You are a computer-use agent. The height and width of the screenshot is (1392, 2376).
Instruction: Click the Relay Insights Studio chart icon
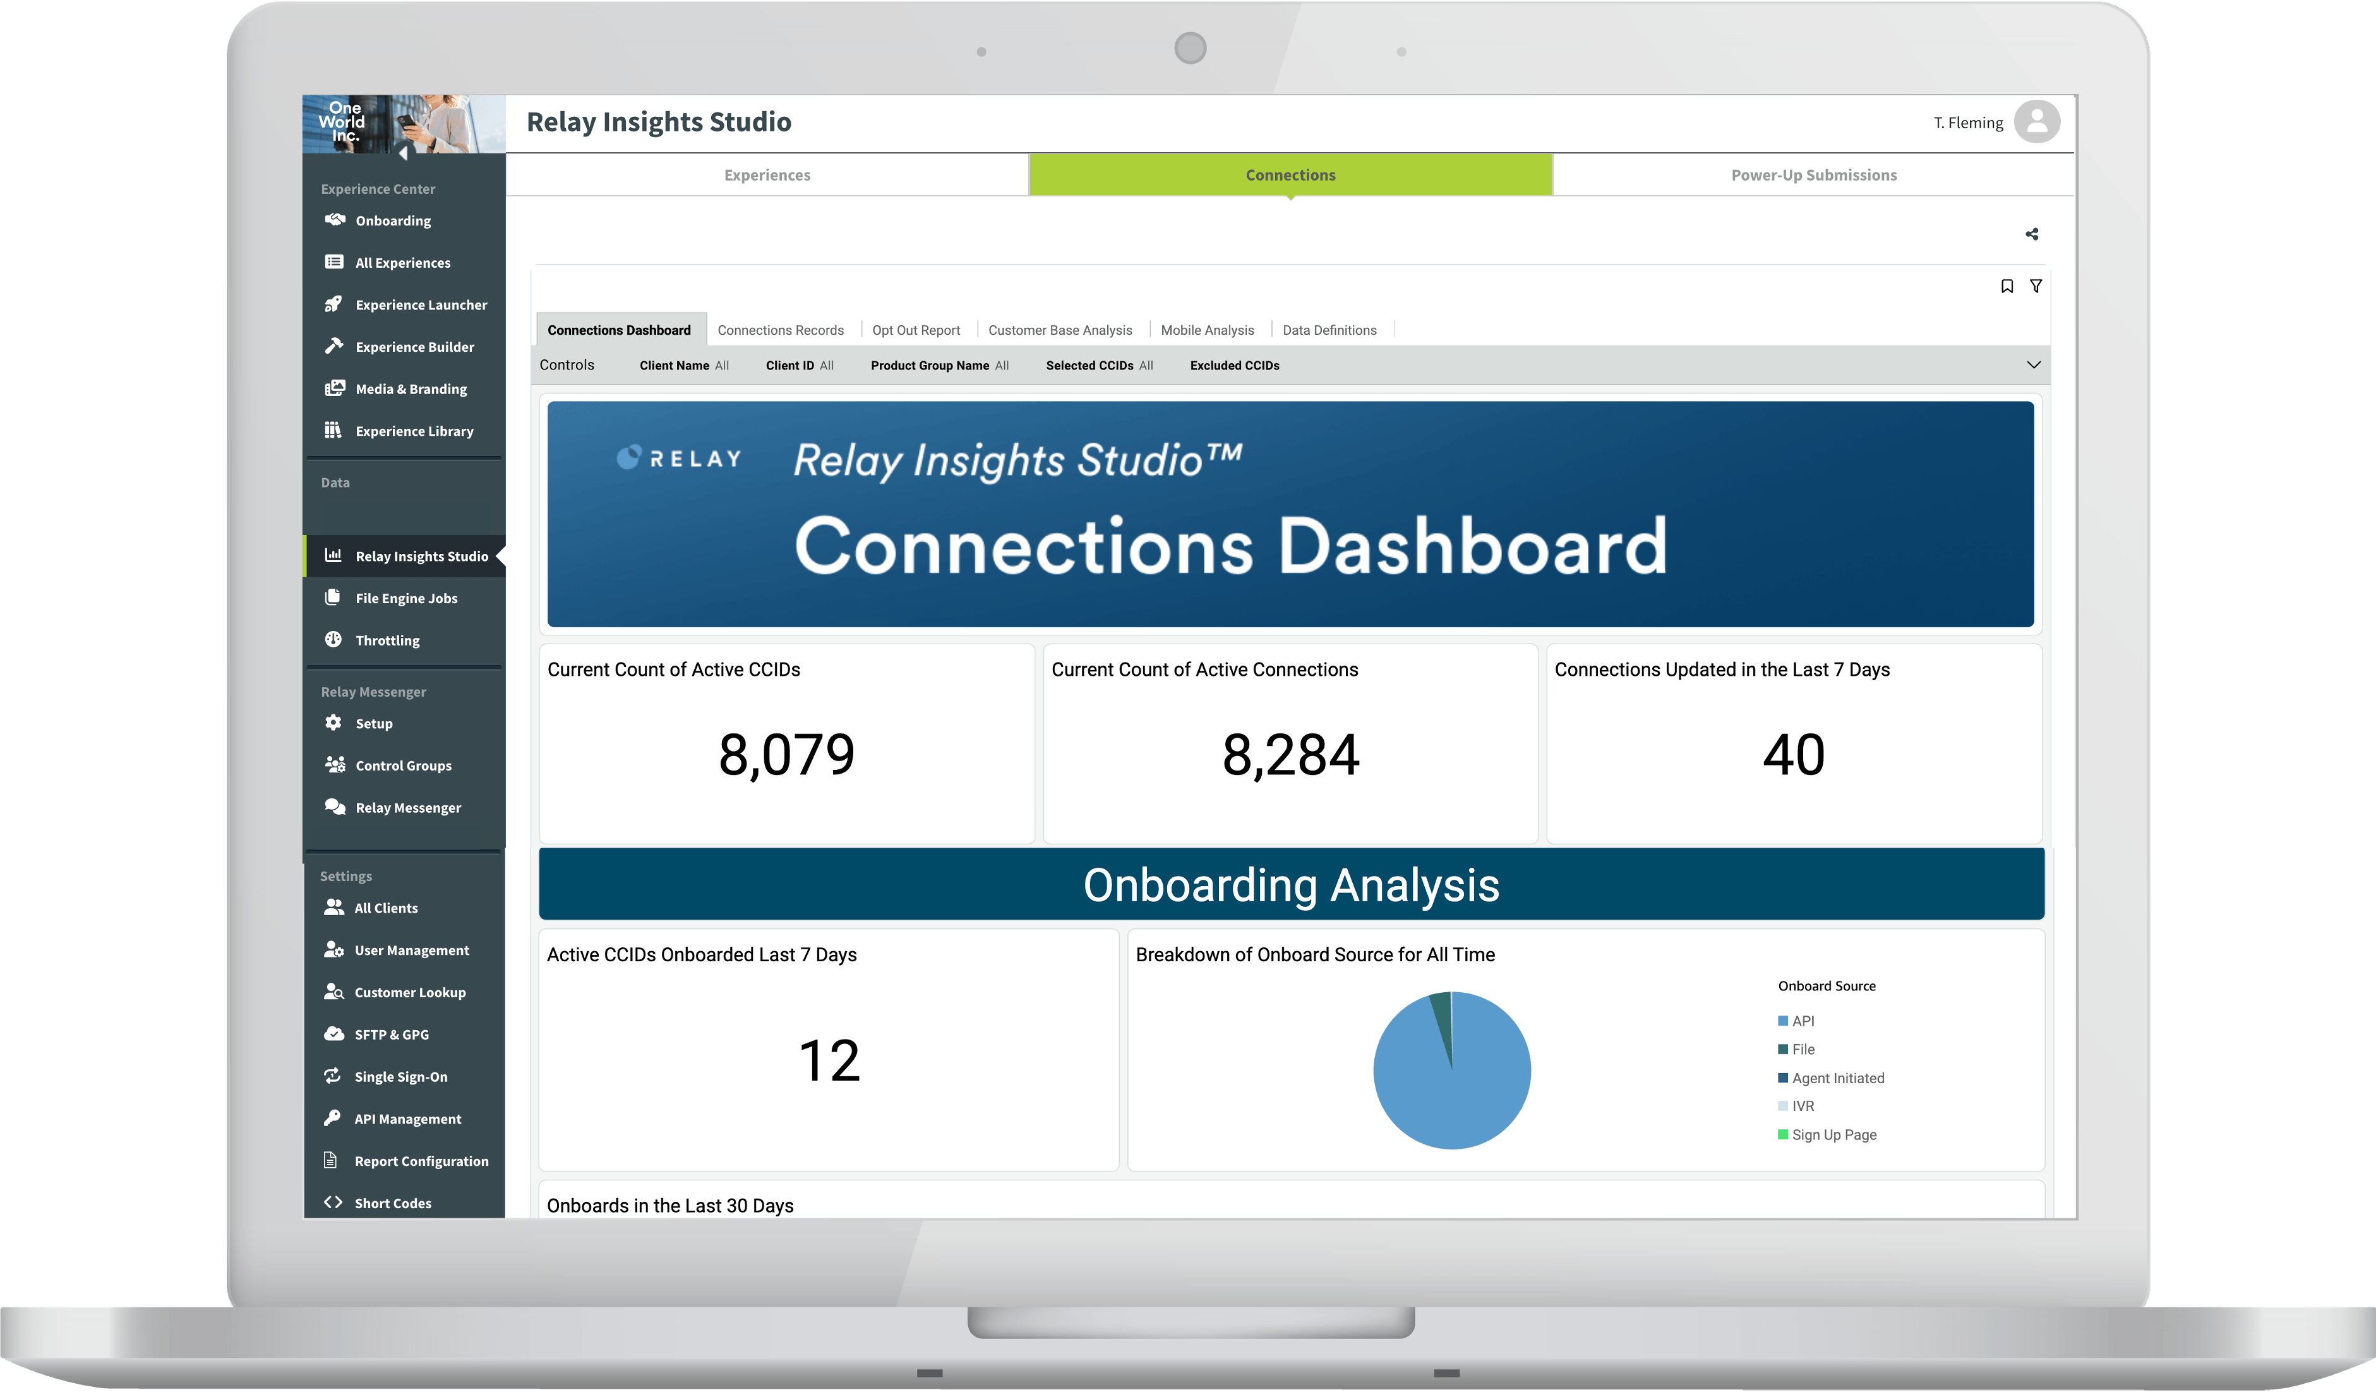coord(333,556)
